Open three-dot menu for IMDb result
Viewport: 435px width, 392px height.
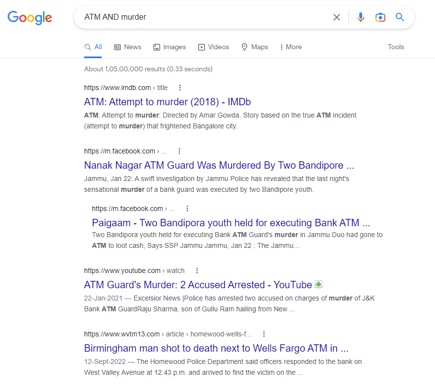pos(180,88)
